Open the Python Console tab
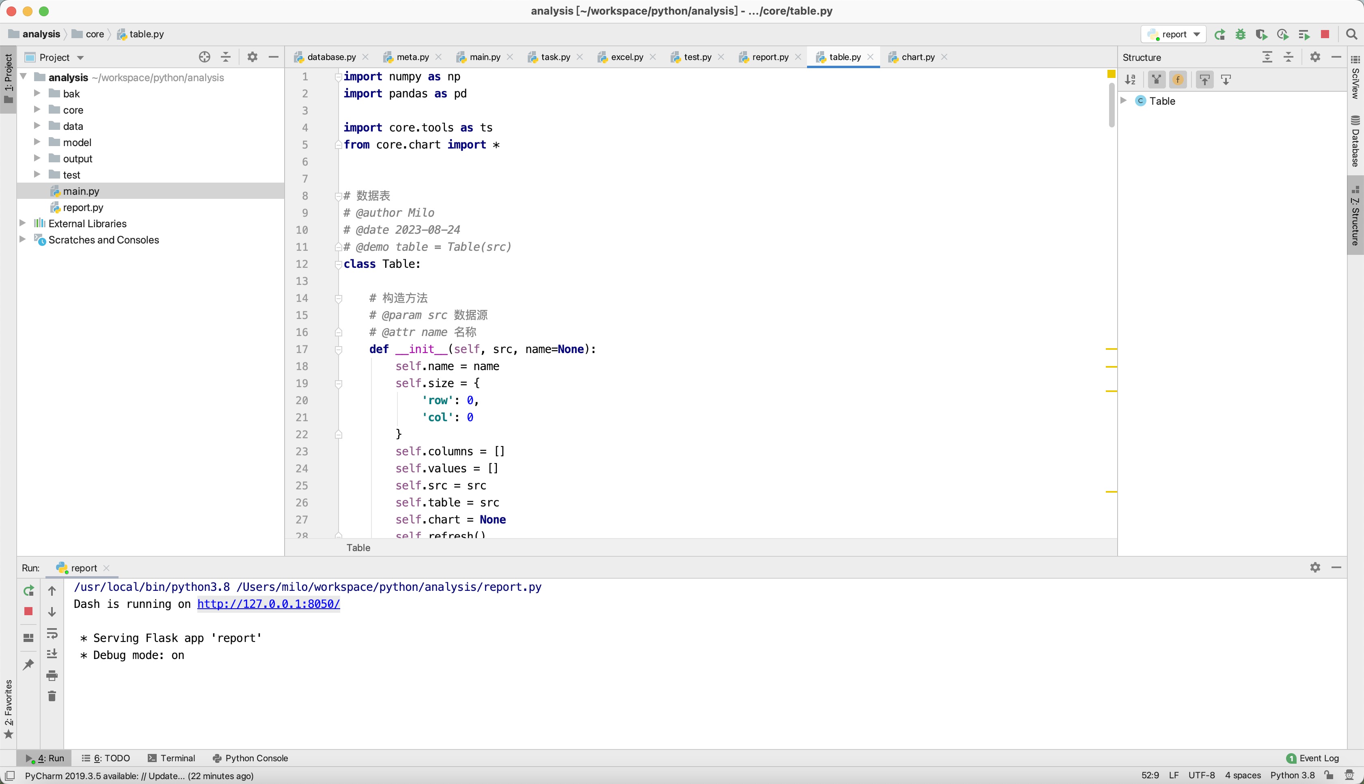This screenshot has width=1364, height=784. coord(251,758)
